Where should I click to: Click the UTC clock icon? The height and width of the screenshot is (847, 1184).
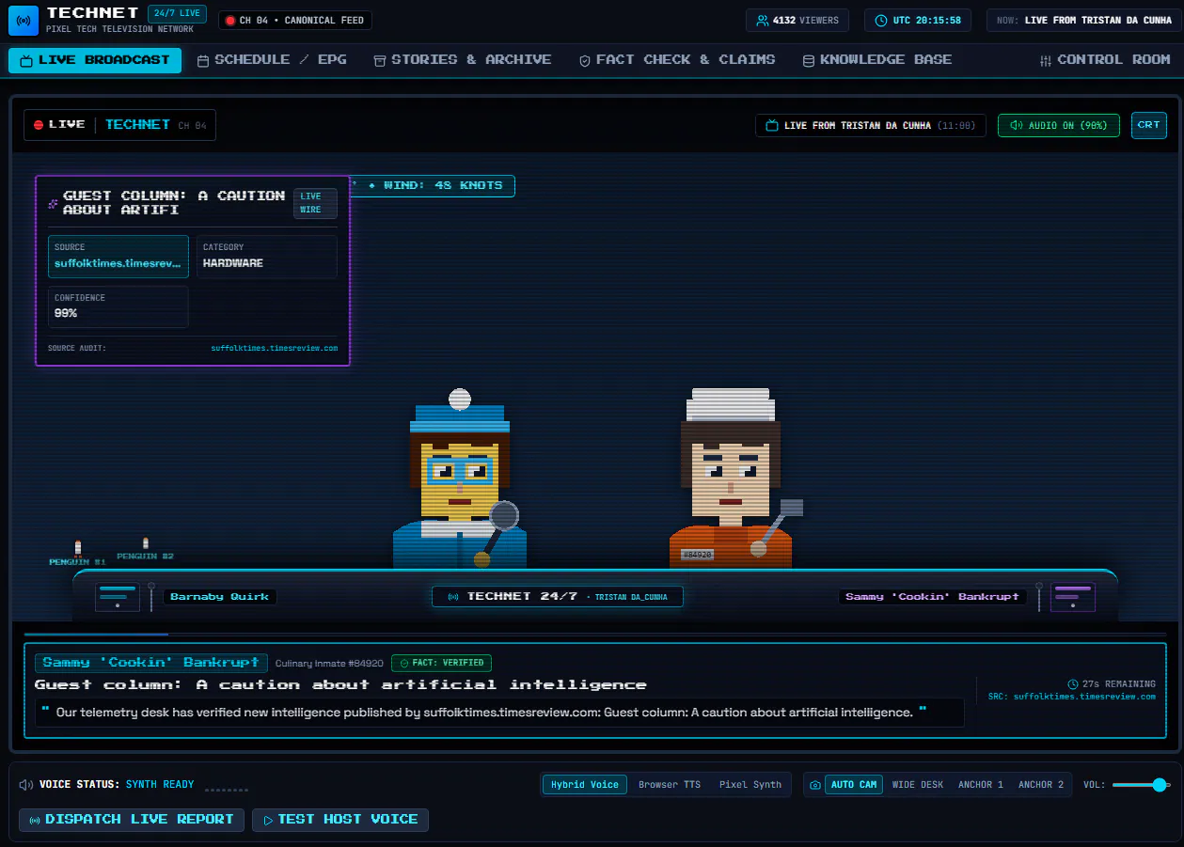881,21
